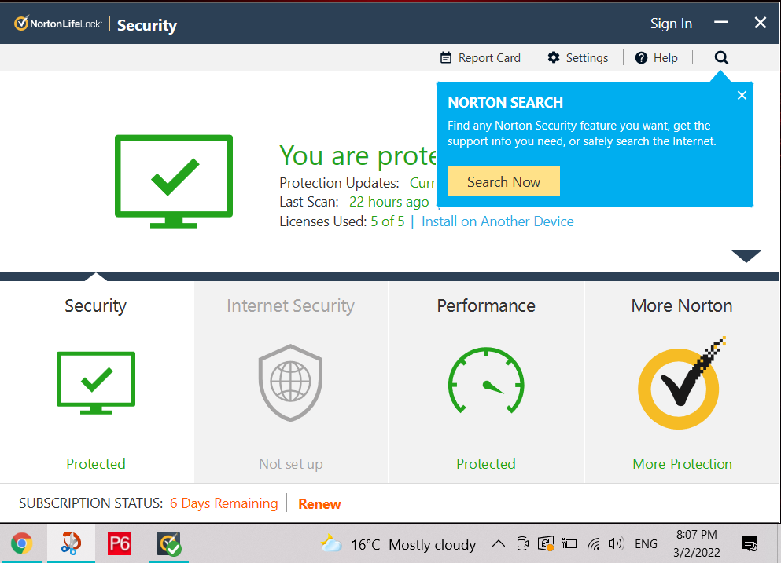781x563 pixels.
Task: Open the Internet Security globe shield tile
Action: point(290,382)
